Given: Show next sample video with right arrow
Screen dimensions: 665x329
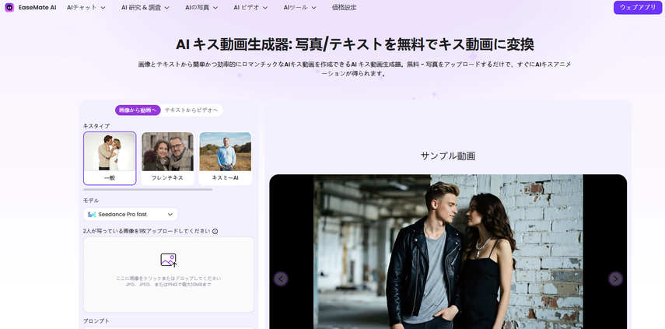Looking at the screenshot, I should (x=615, y=279).
